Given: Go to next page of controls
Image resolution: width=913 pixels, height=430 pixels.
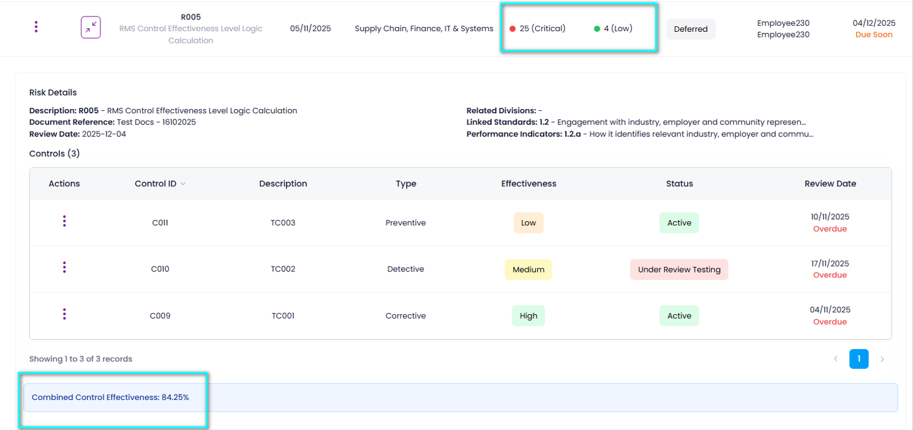Looking at the screenshot, I should [882, 359].
